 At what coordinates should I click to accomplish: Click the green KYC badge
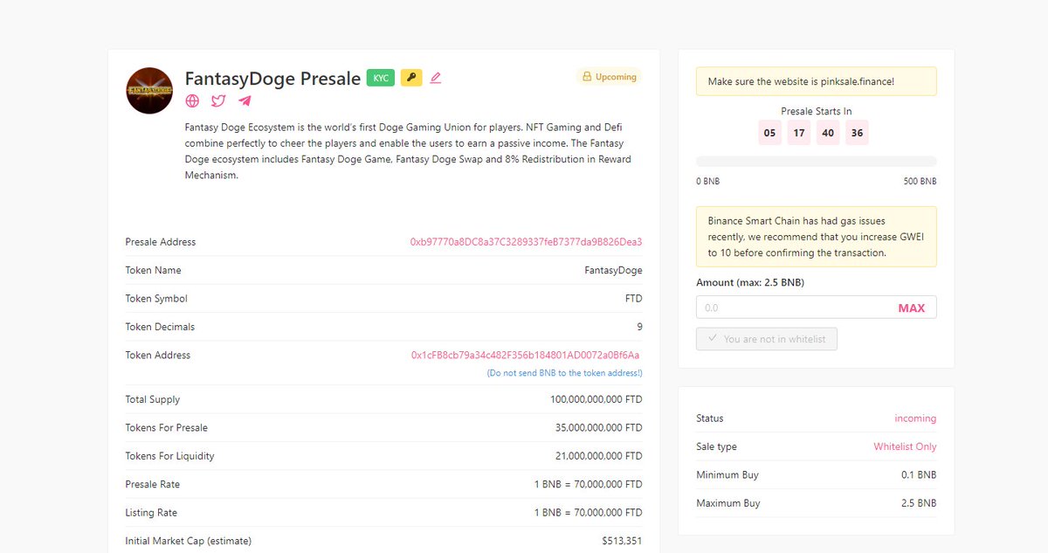click(x=381, y=78)
